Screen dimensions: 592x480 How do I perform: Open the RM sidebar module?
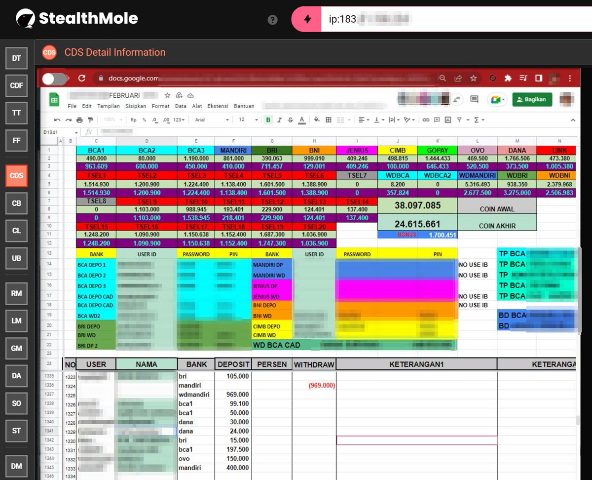click(x=17, y=293)
